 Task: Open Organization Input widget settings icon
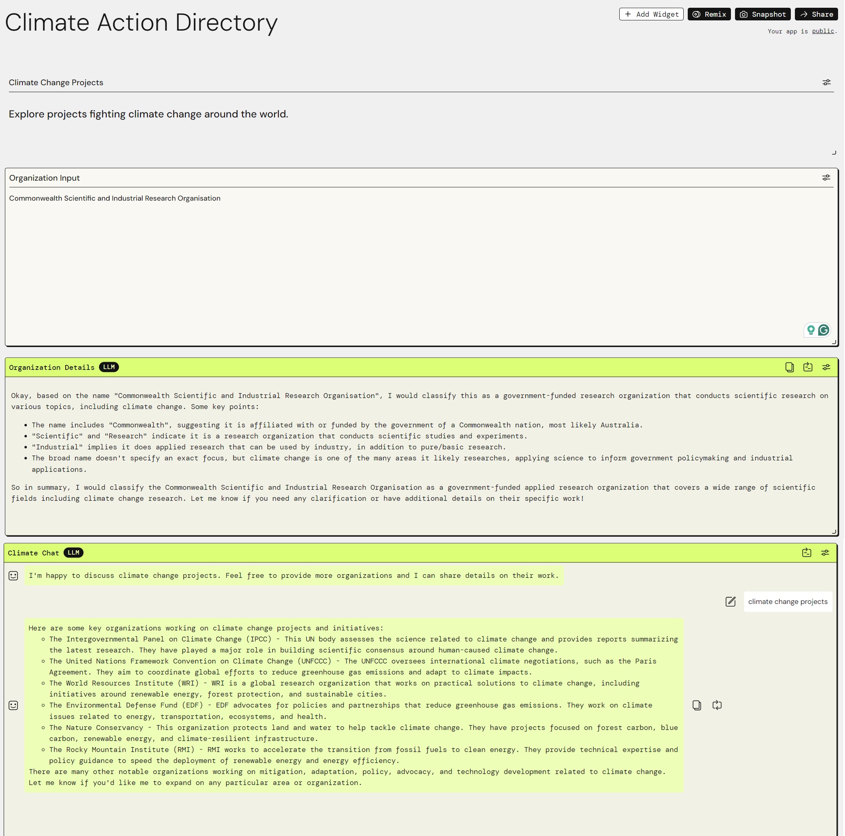click(826, 178)
